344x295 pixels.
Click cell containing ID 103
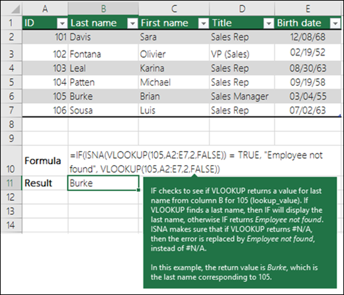(45, 68)
